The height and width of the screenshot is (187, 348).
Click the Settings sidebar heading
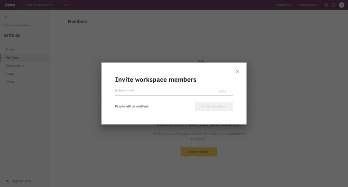coord(12,35)
